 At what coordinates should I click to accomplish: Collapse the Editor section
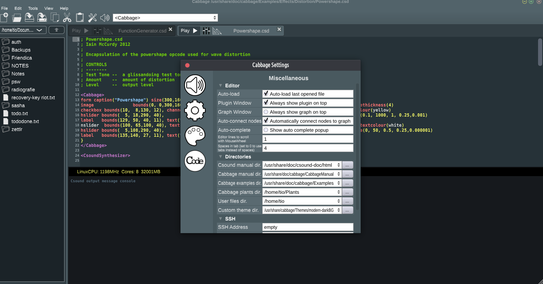click(221, 86)
